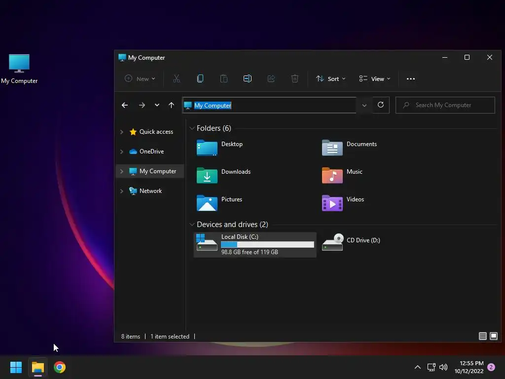The image size is (505, 379).
Task: Click the Documents folder label
Action: tap(361, 144)
